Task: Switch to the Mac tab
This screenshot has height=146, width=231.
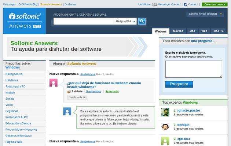Action: pos(192,31)
